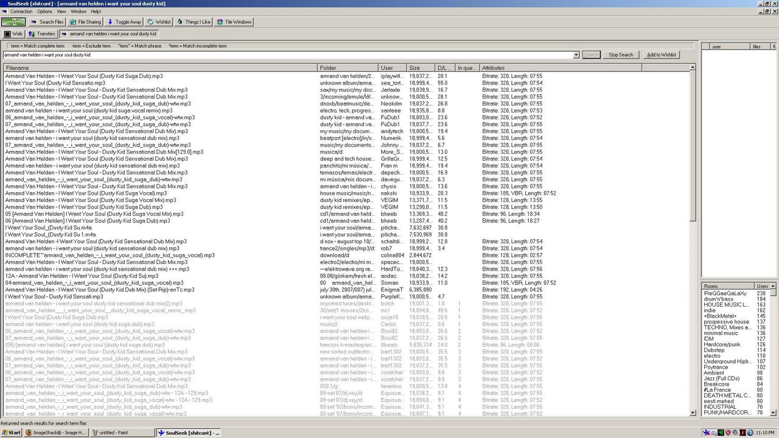Open untitled - Paint from the taskbar
The image size is (779, 438).
(x=122, y=433)
